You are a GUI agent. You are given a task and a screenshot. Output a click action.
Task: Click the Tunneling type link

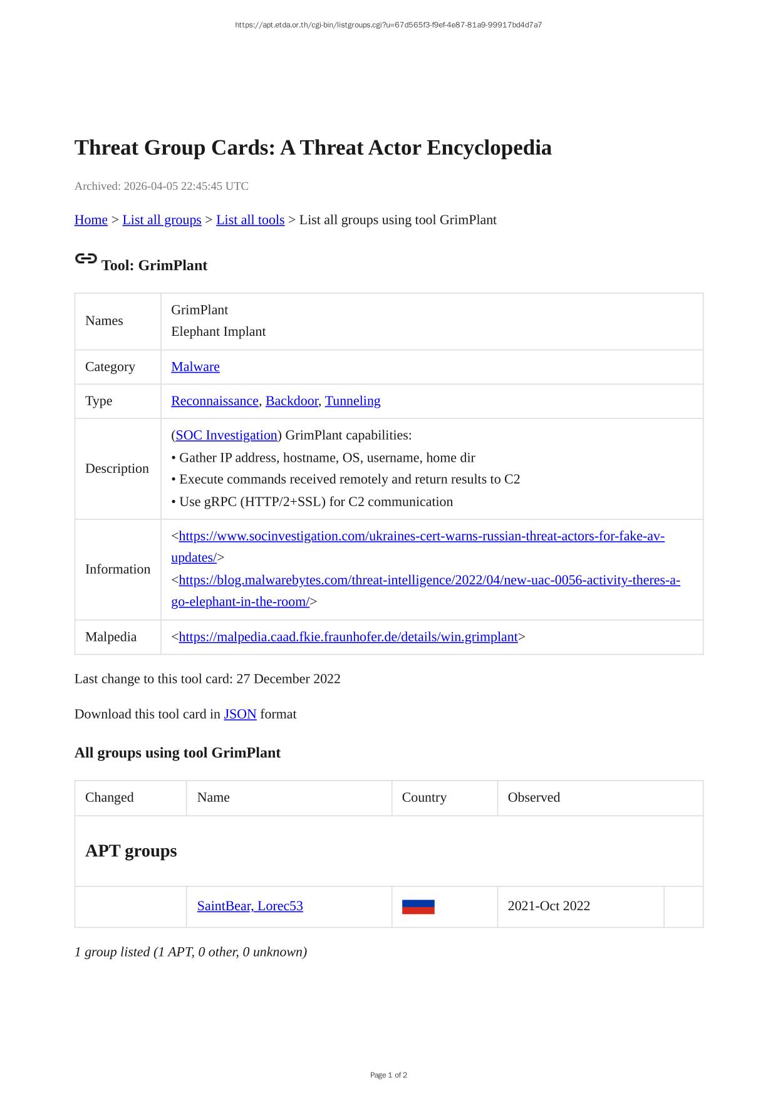(x=352, y=401)
